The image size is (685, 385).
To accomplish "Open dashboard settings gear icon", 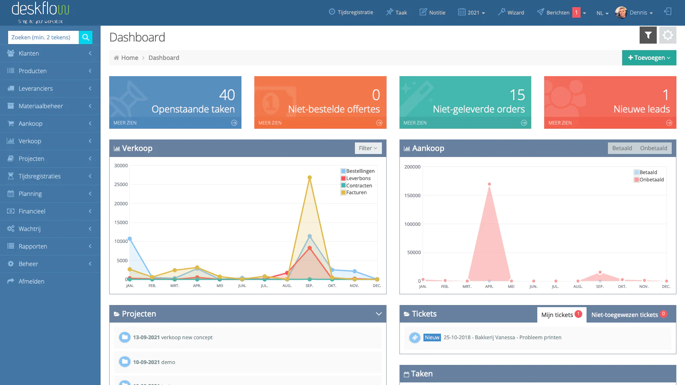I will [667, 35].
